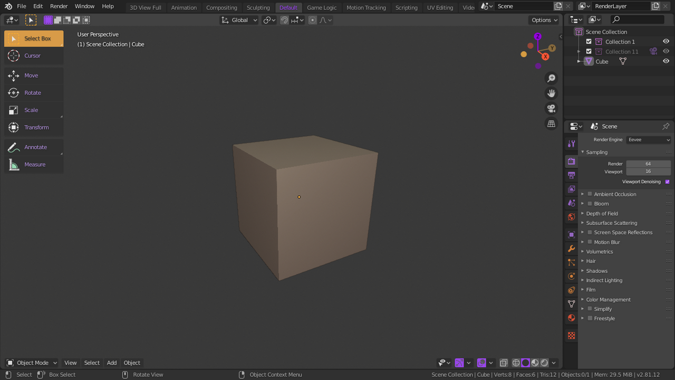Activate the Move tool
675x380 pixels.
(34, 75)
